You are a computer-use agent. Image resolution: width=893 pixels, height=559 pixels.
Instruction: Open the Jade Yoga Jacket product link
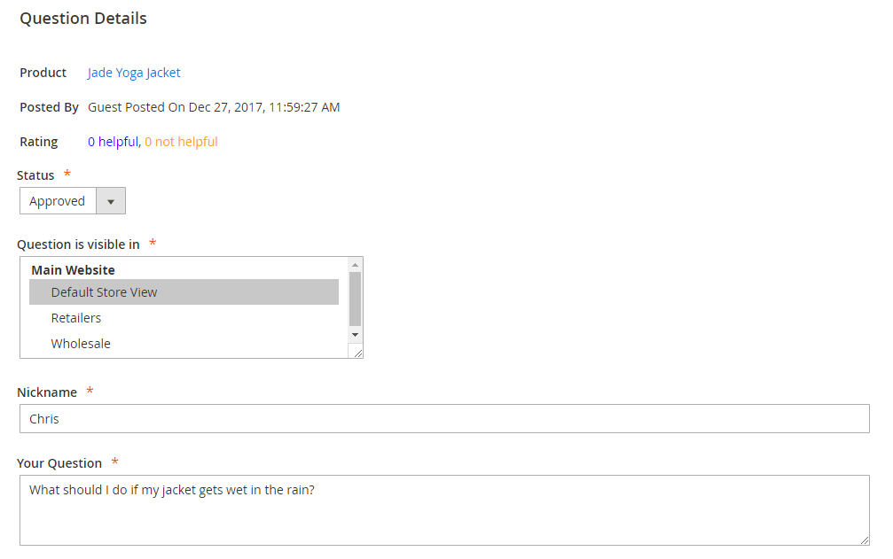pos(134,73)
